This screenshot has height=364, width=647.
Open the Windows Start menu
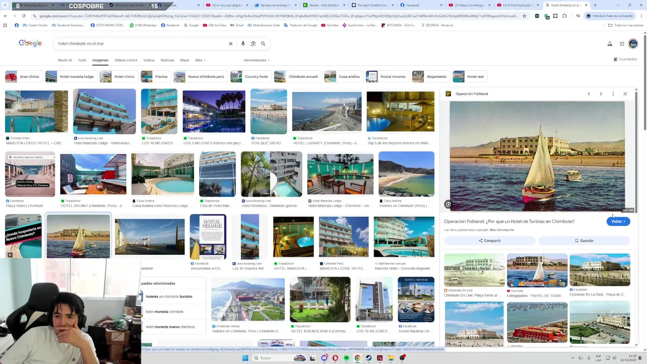pyautogui.click(x=245, y=358)
